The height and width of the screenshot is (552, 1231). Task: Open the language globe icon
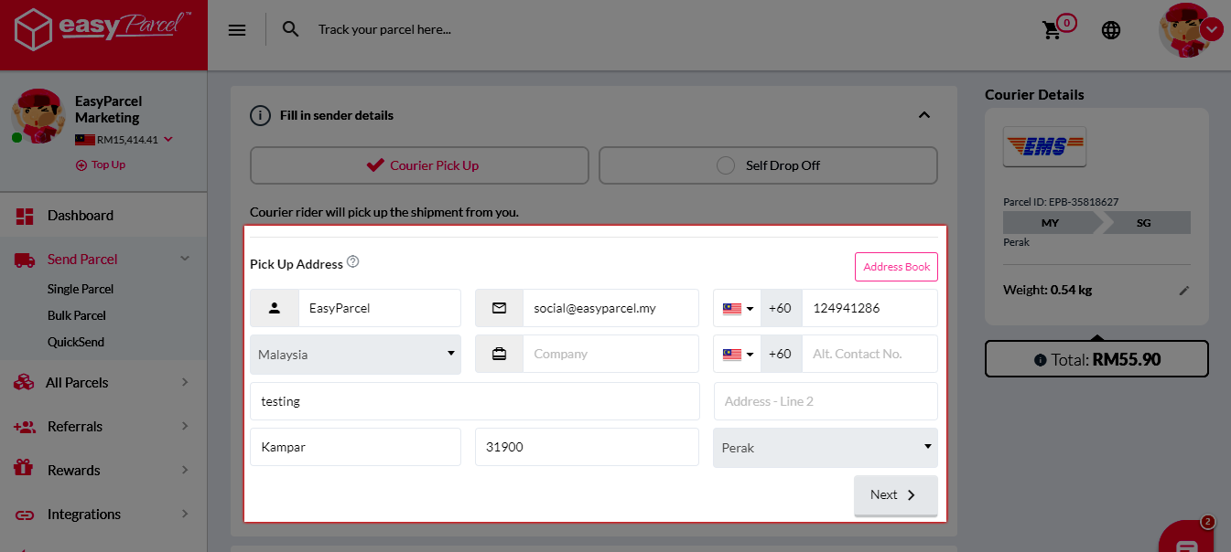coord(1111,30)
